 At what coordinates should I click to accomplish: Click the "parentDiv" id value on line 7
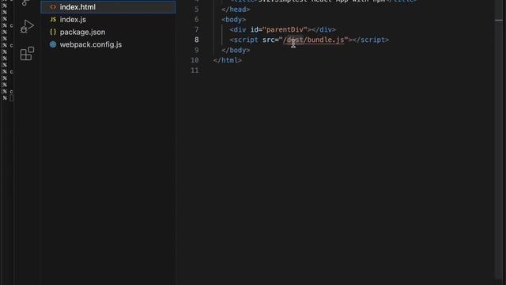(285, 30)
